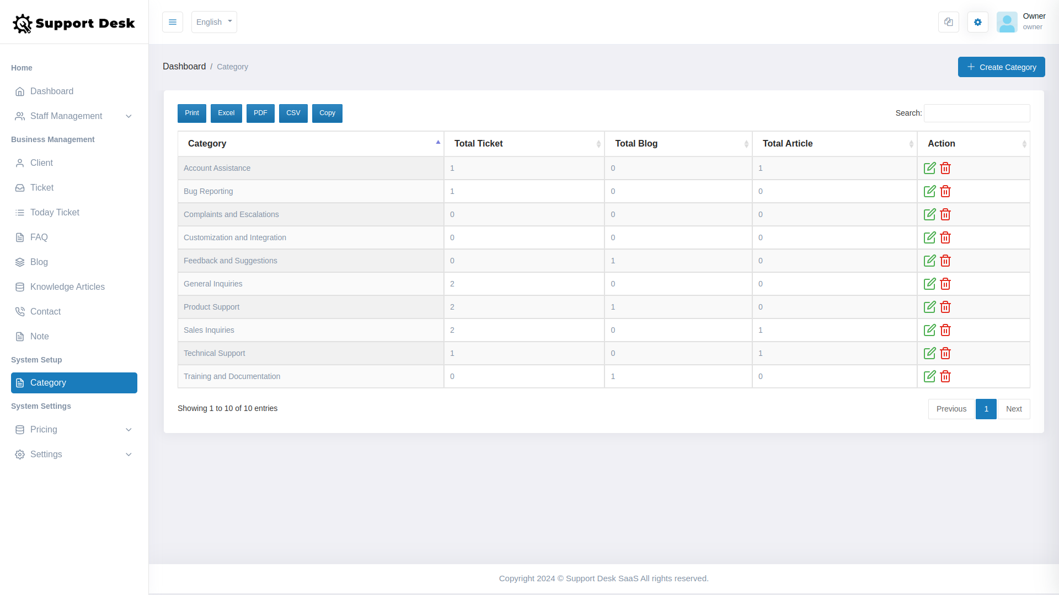Select the Ticket sidebar icon
The width and height of the screenshot is (1059, 595).
tap(20, 187)
